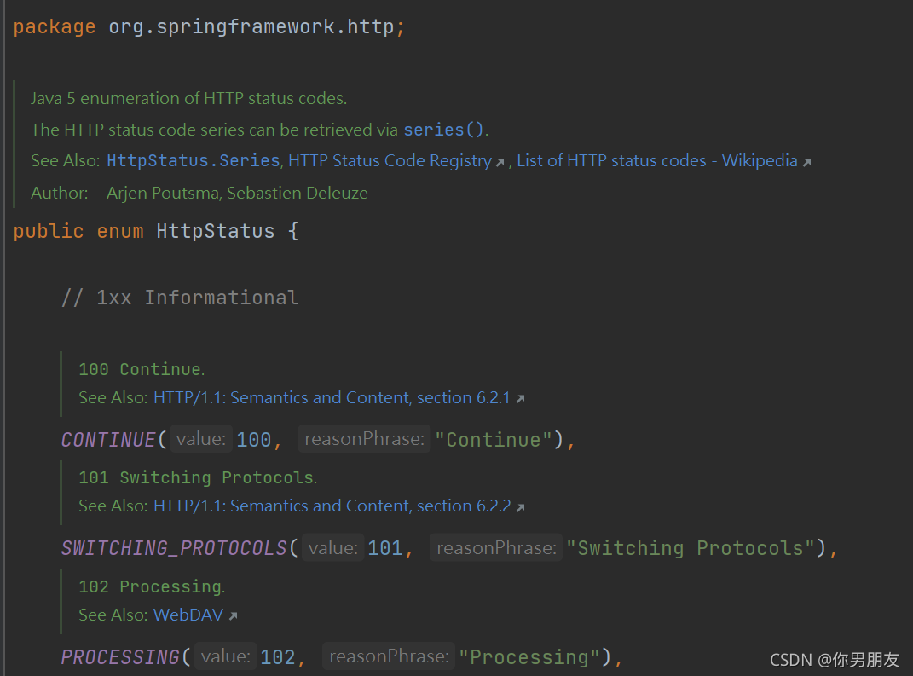The image size is (913, 676).
Task: Click the reasonPhrase hint on CONTINUE line
Action: (365, 439)
